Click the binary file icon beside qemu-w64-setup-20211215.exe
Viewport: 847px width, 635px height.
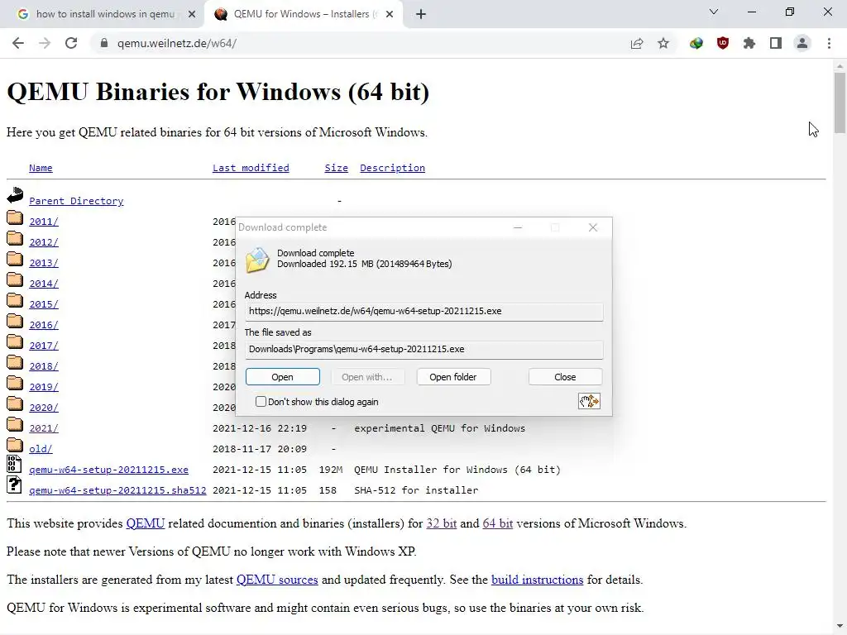coord(14,465)
